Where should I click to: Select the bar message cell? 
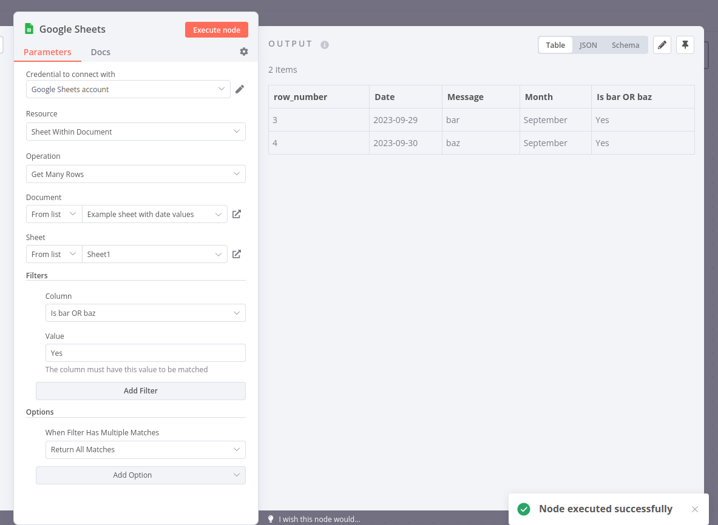481,120
